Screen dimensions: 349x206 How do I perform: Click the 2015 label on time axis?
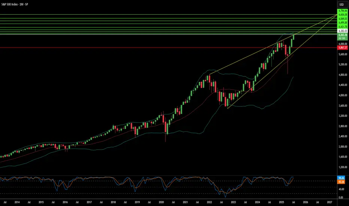tap(41, 202)
